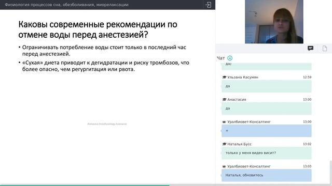Image resolution: width=332 pixels, height=186 pixels.
Task: Click graduation cap icon beside Ульзана Касумян
Action: [x=224, y=77]
